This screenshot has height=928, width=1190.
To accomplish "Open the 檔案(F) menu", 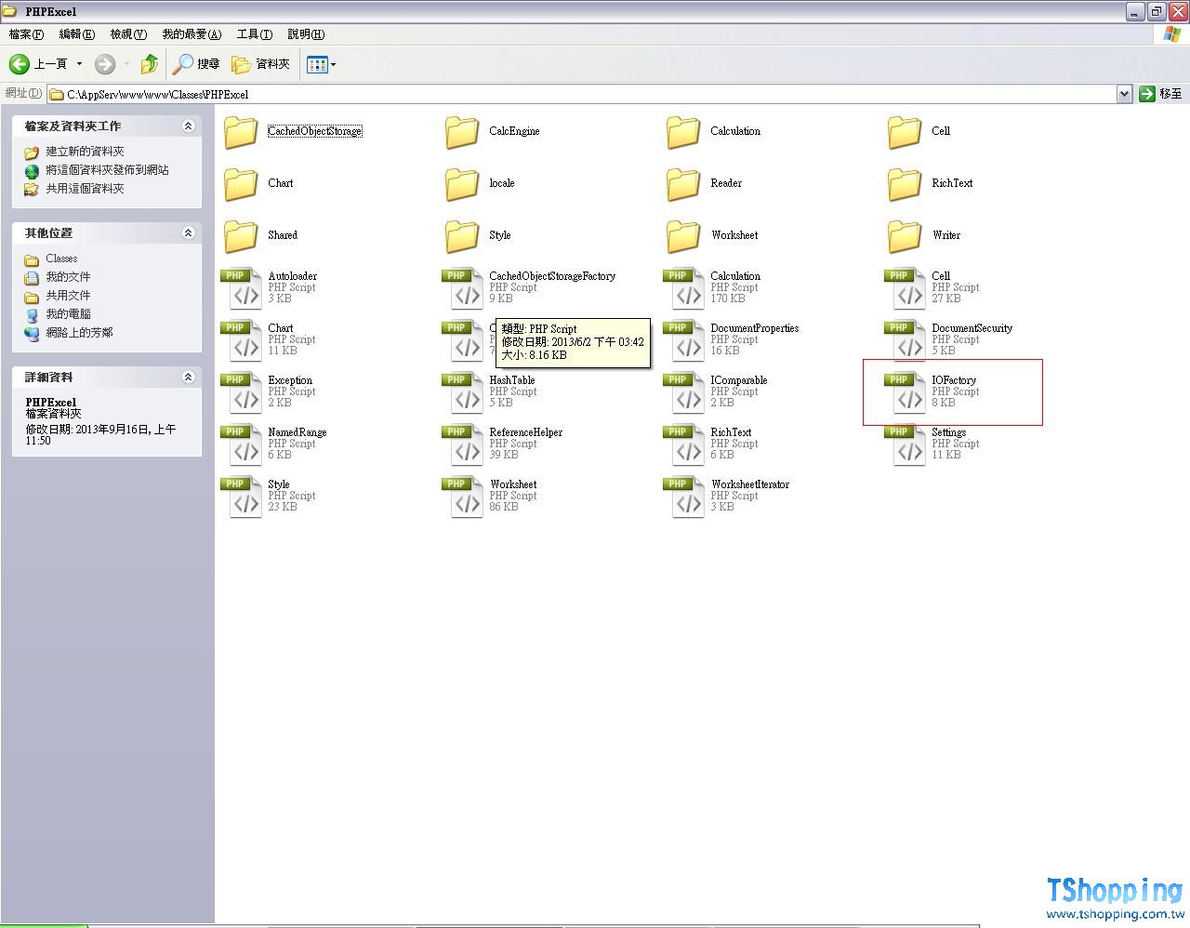I will click(x=26, y=34).
